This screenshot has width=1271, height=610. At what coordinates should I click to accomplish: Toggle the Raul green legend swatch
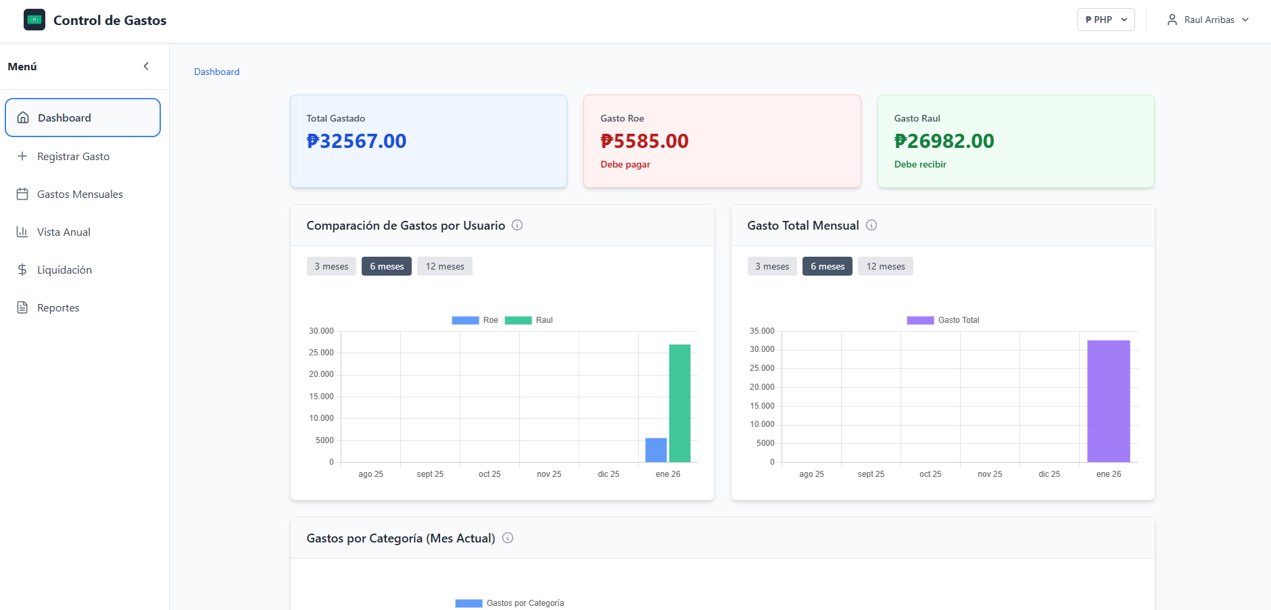pos(518,320)
